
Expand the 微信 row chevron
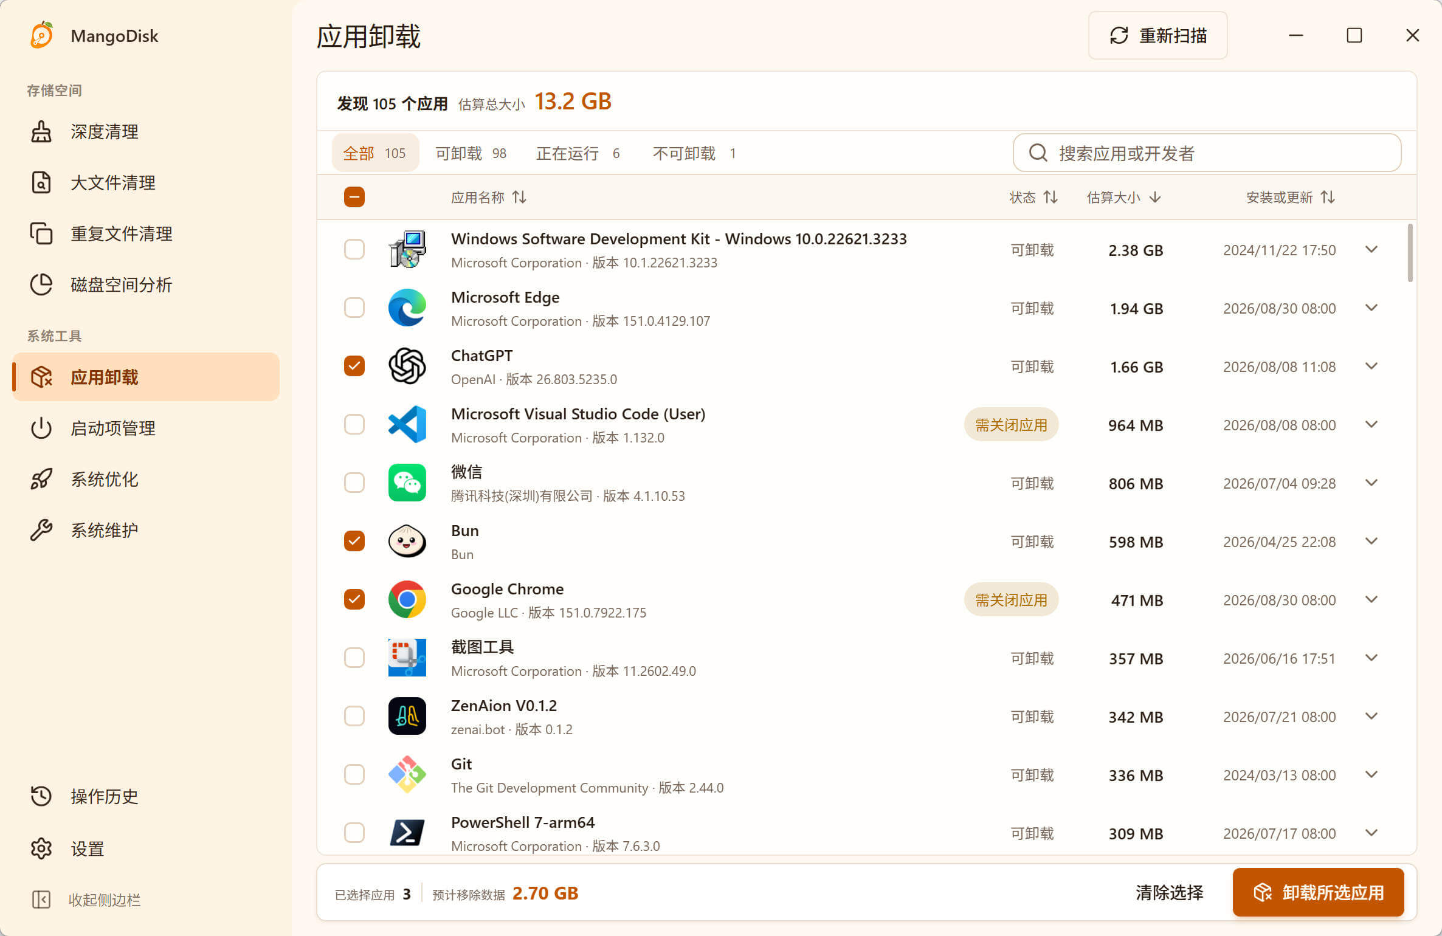(1371, 483)
